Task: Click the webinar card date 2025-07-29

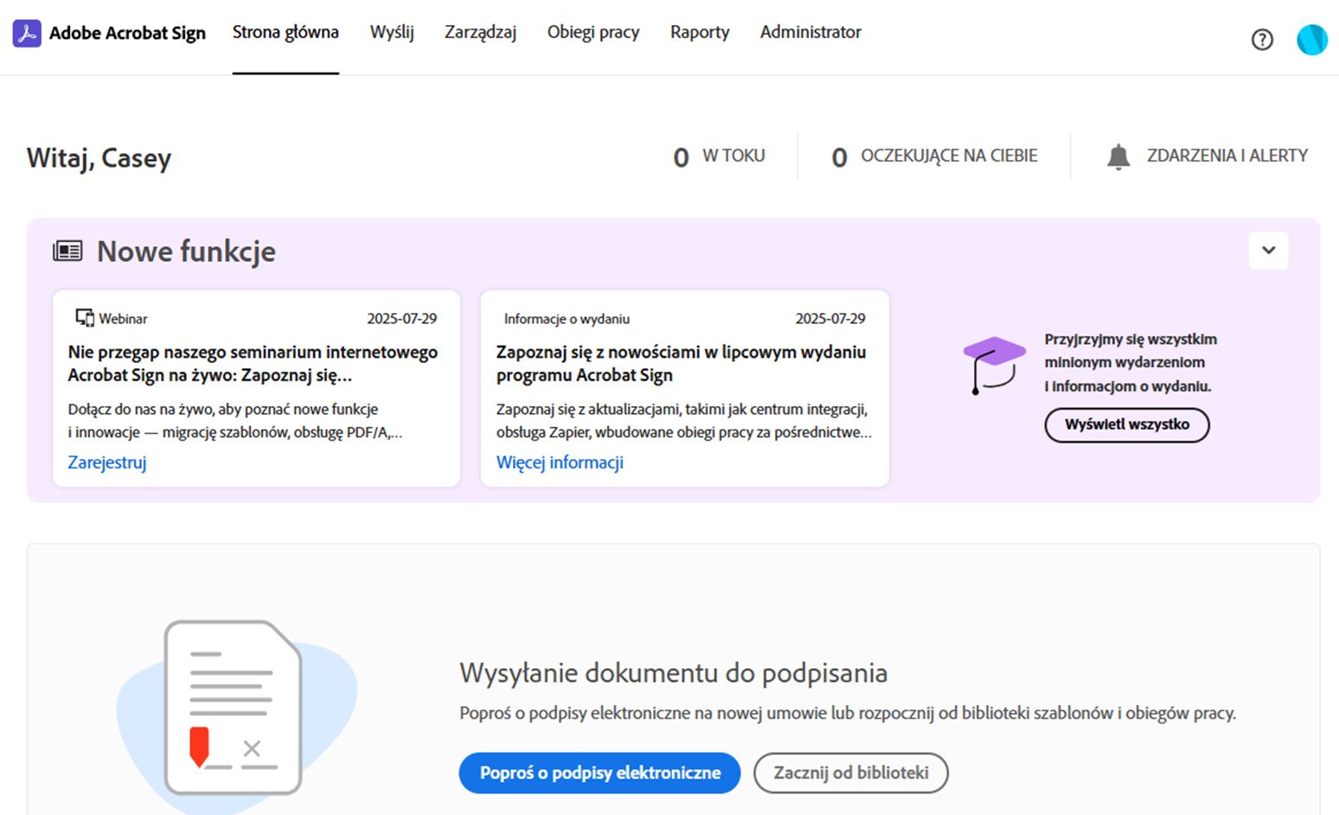Action: tap(401, 319)
